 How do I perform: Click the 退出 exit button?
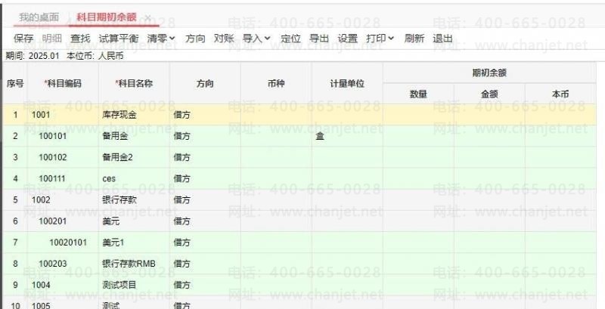point(442,38)
